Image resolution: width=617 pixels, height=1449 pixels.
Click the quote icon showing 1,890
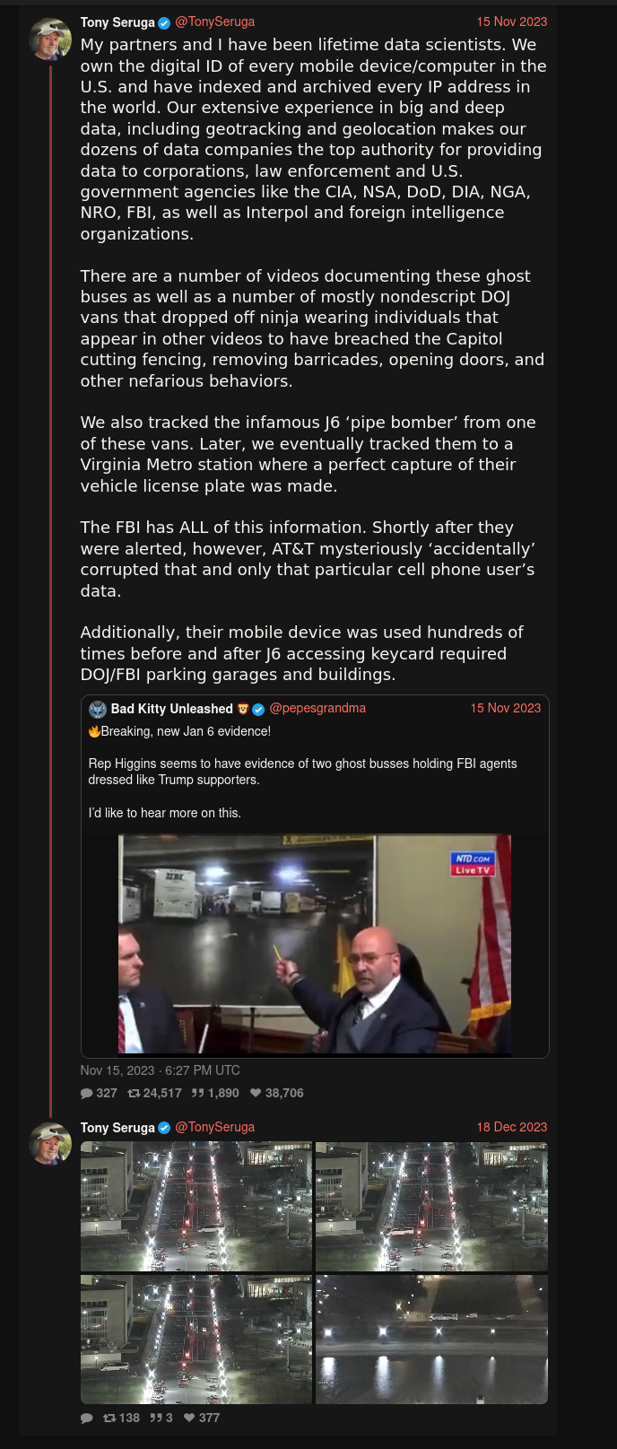198,1093
